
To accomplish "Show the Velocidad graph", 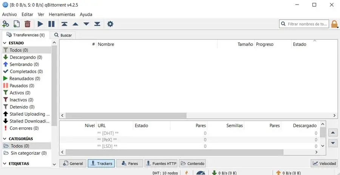I will (x=325, y=164).
